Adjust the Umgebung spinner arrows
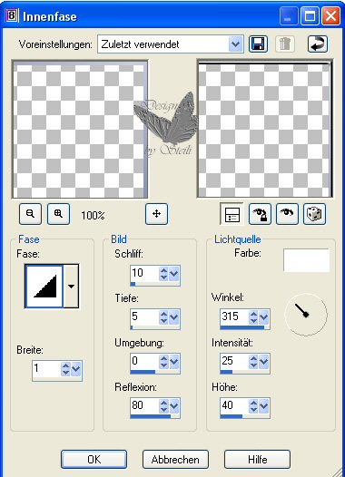The width and height of the screenshot is (345, 477). (x=163, y=362)
